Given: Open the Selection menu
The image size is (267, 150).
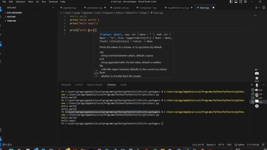Looking at the screenshot, I should tap(20, 2).
